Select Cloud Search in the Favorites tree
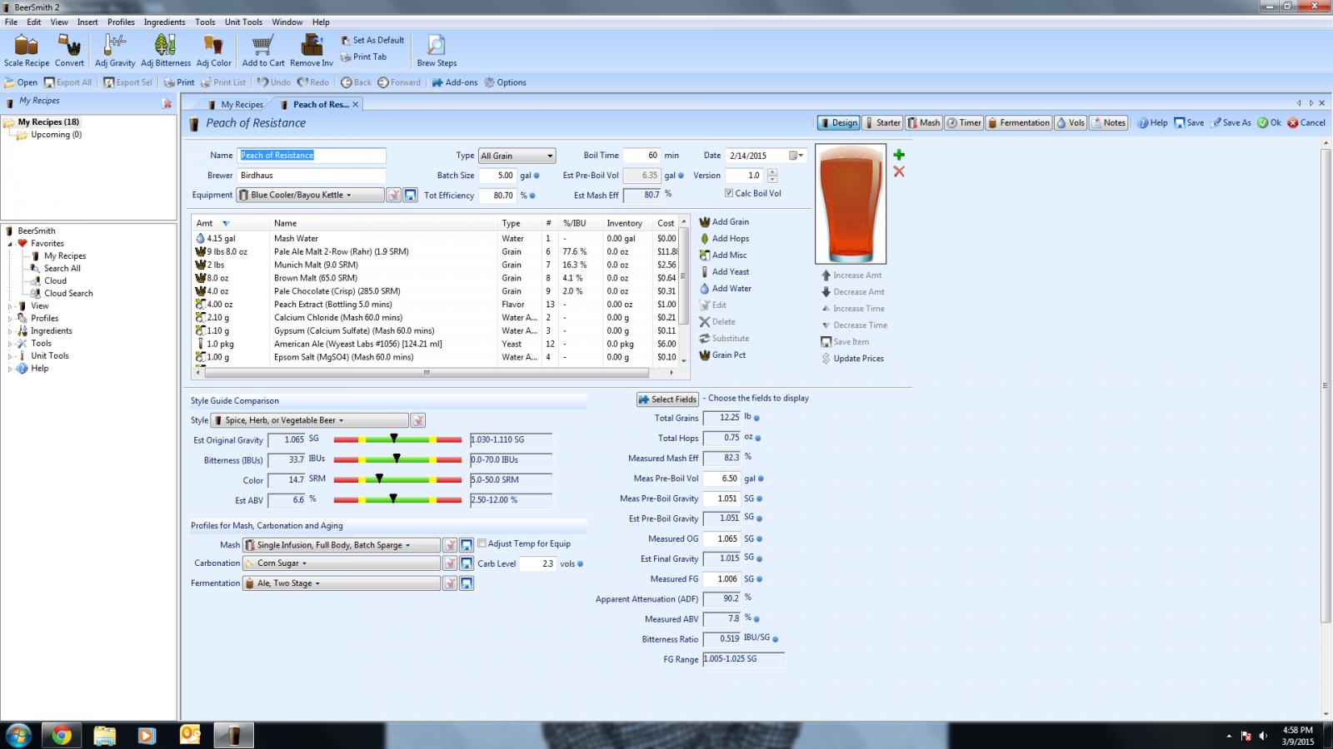This screenshot has height=749, width=1333. (x=68, y=294)
